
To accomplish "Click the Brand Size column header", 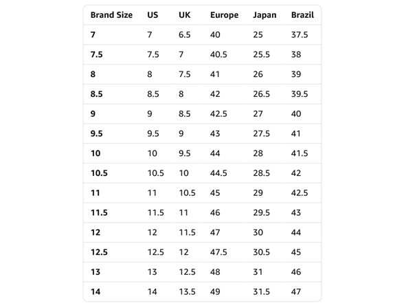I will [x=111, y=15].
